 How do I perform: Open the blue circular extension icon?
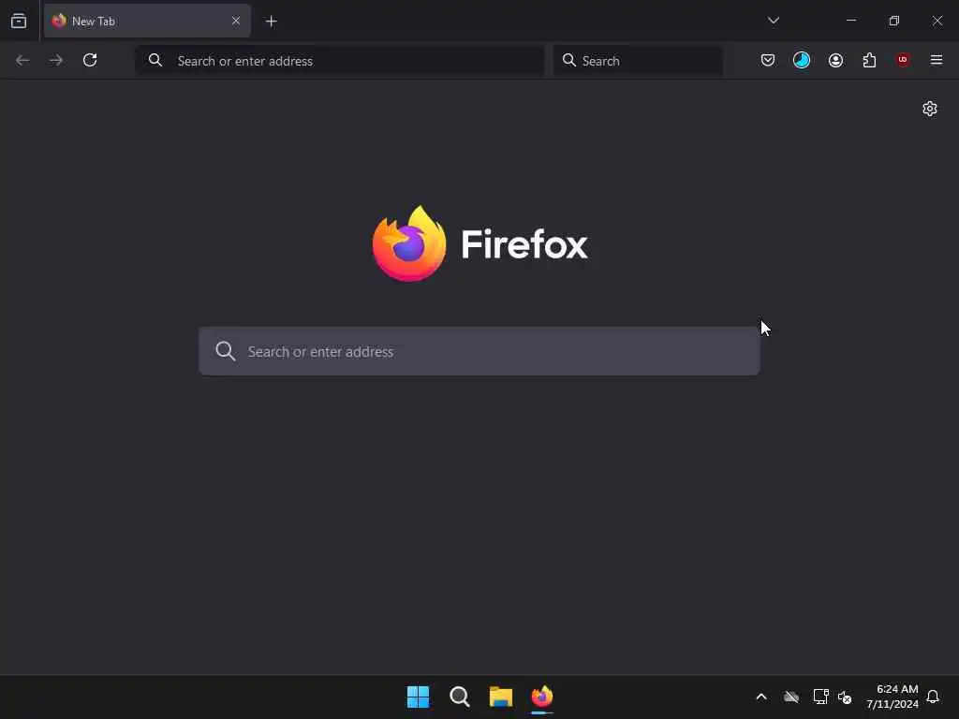[x=802, y=60]
